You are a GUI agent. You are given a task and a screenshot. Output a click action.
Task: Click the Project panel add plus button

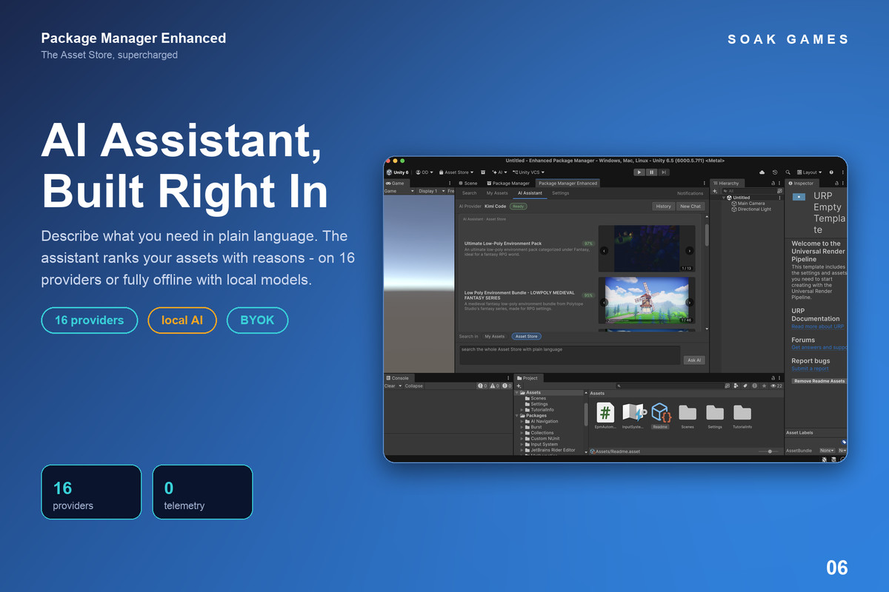pyautogui.click(x=518, y=386)
